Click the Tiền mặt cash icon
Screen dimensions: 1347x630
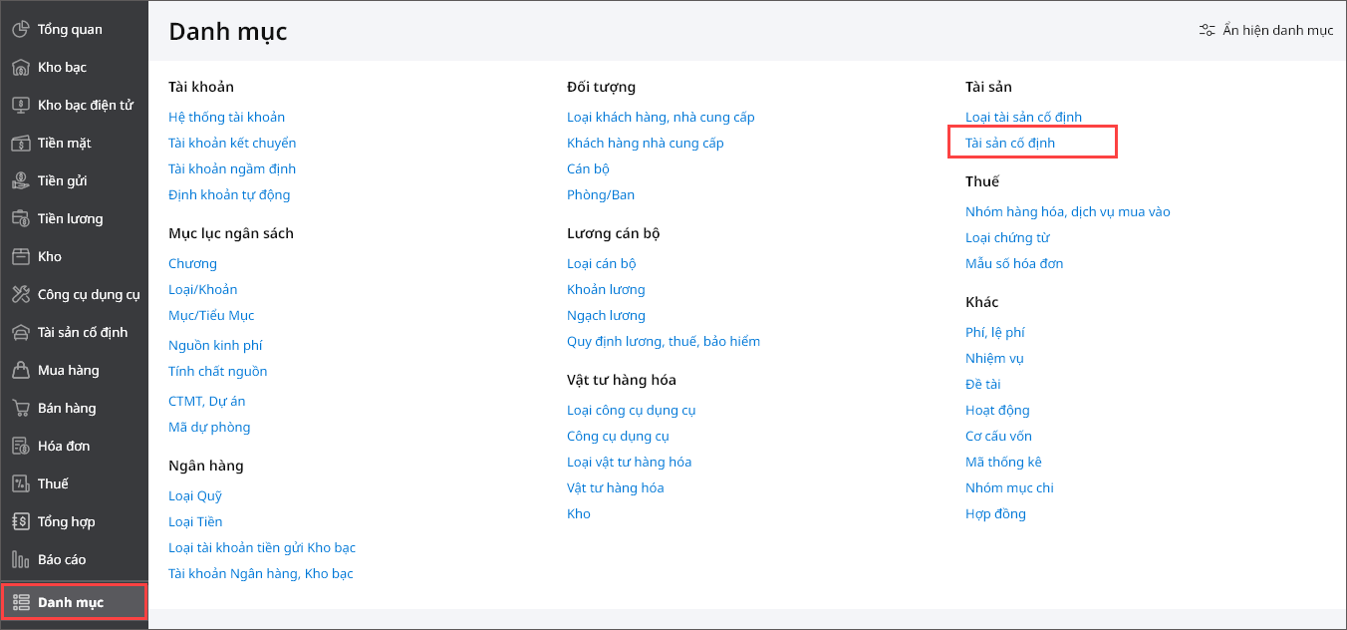20,143
